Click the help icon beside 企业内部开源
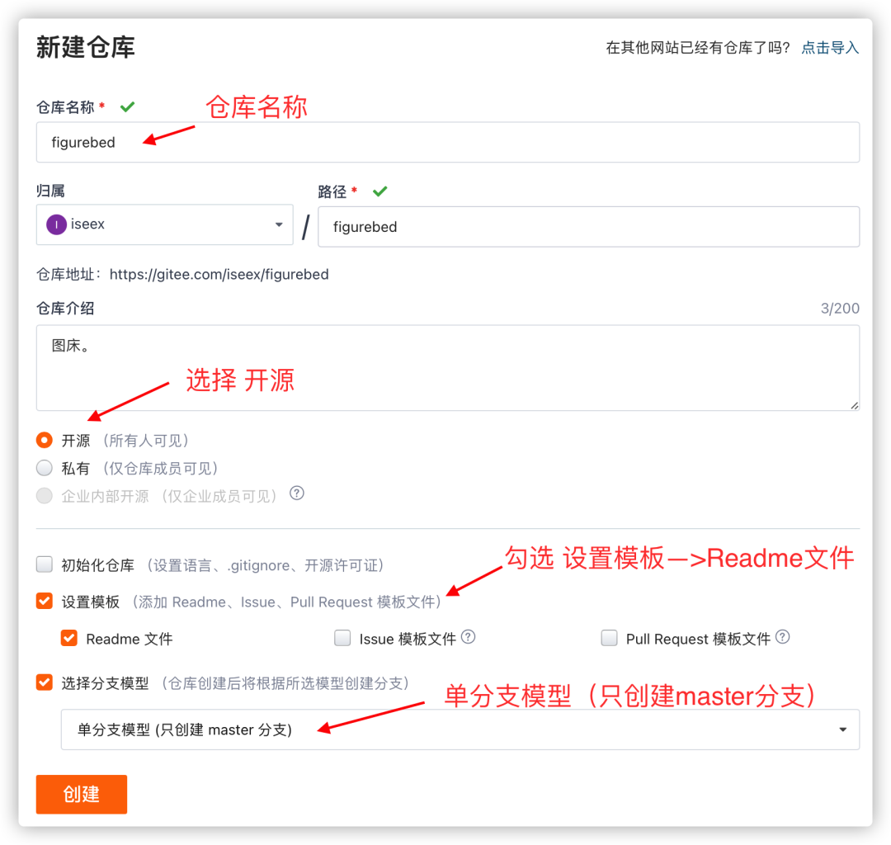The height and width of the screenshot is (845, 891). point(296,493)
